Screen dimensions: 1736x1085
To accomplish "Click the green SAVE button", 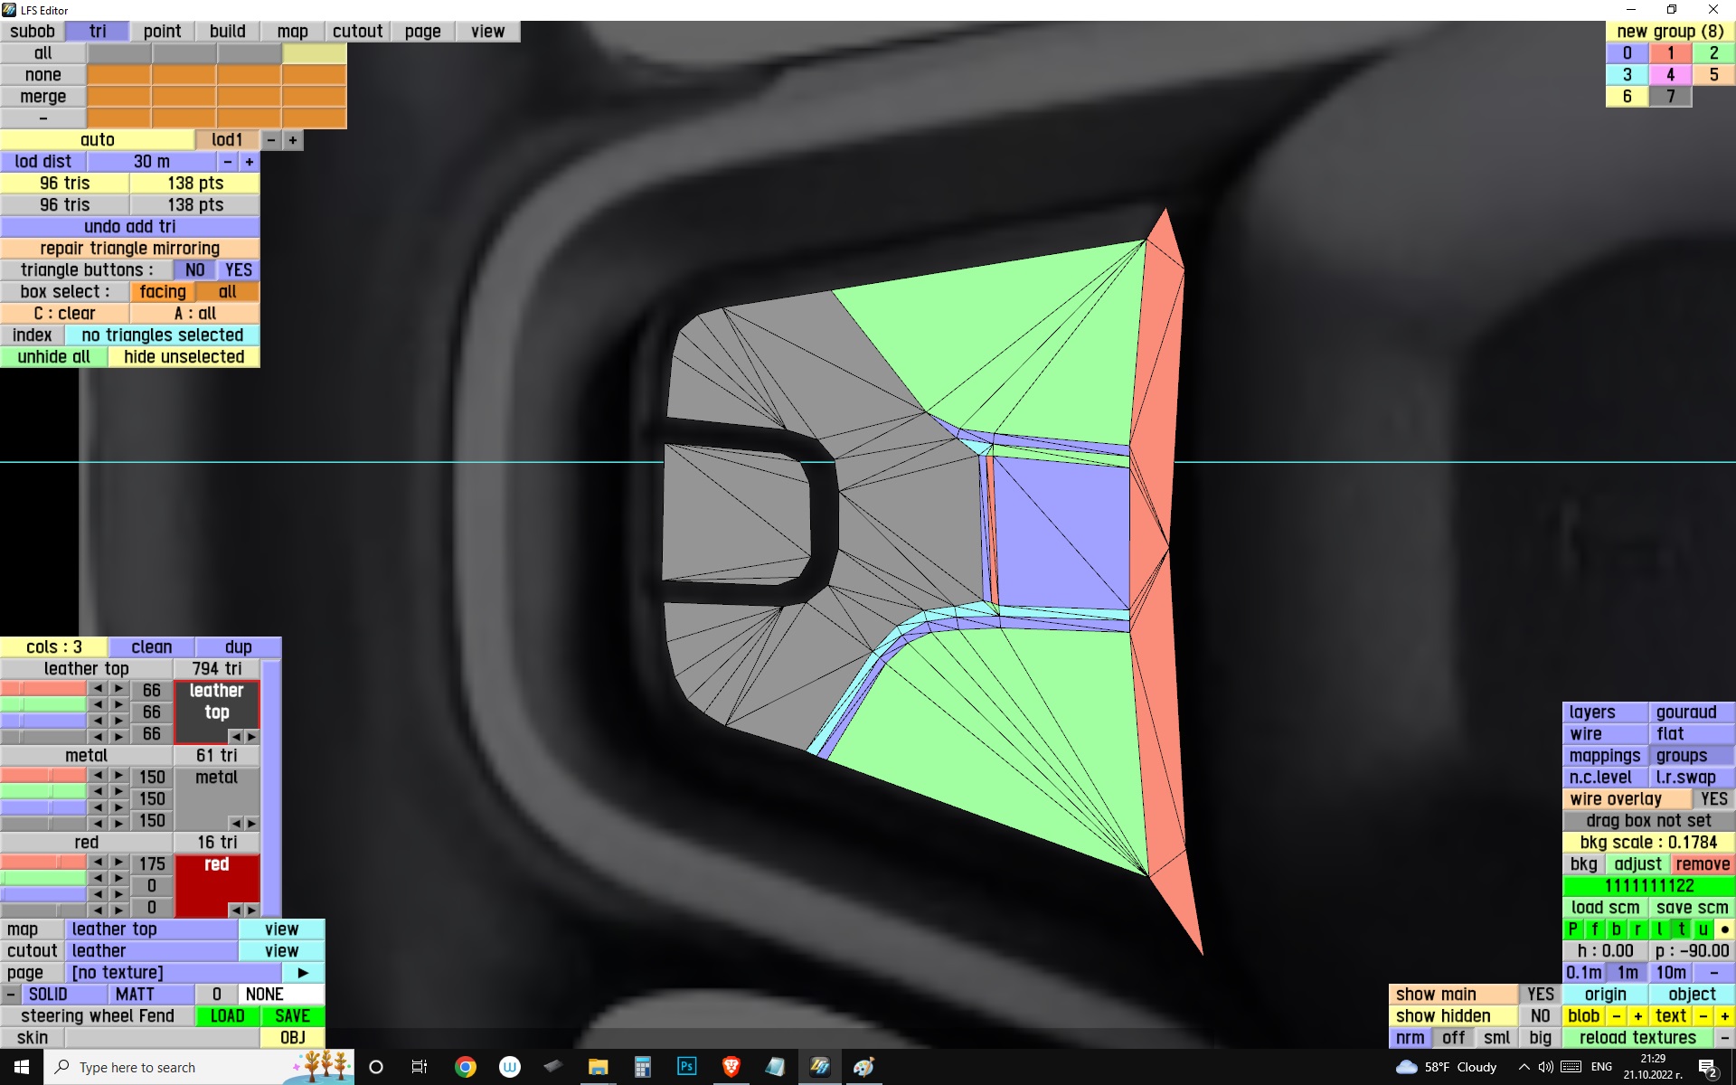I will pos(292,1016).
